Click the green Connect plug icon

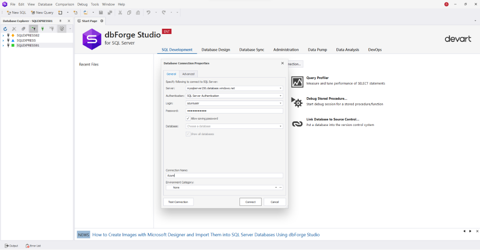(x=43, y=29)
